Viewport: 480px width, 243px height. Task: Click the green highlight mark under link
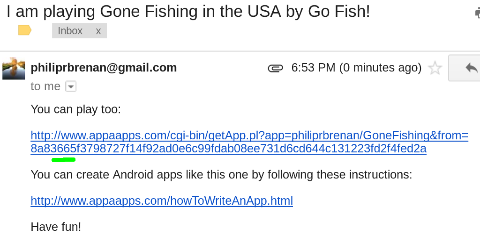(x=64, y=160)
